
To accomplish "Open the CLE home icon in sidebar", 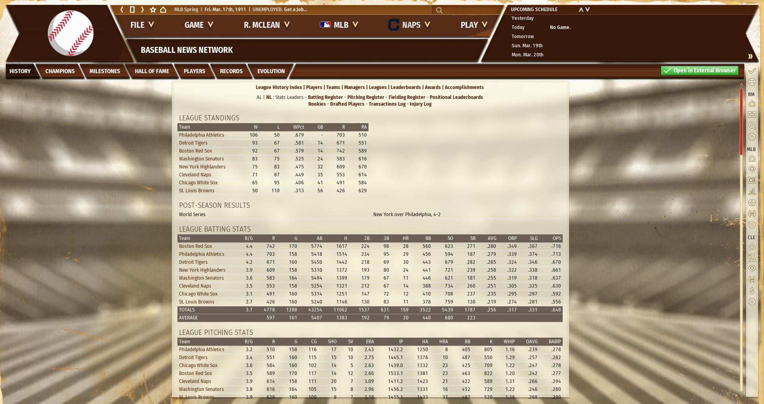I will point(752,246).
